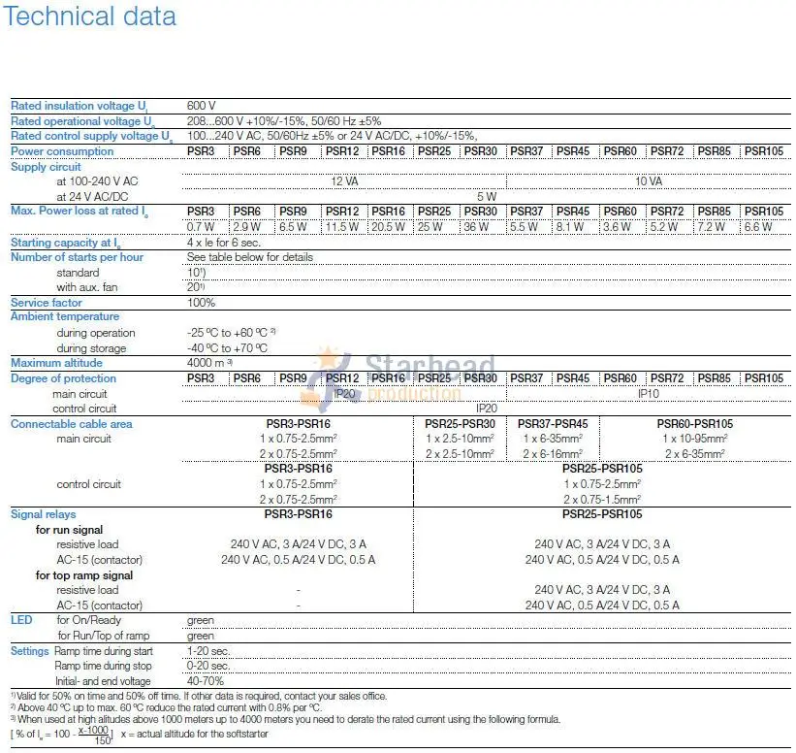Screen dimensions: 796x753
Task: Select 'Max. Power loss at rated' label
Action: coord(80,212)
